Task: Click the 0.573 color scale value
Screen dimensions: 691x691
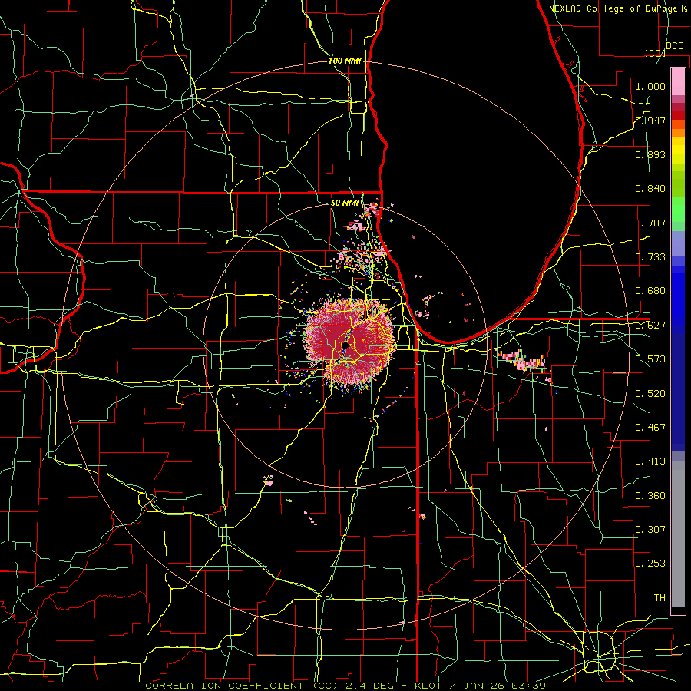Action: pos(650,359)
